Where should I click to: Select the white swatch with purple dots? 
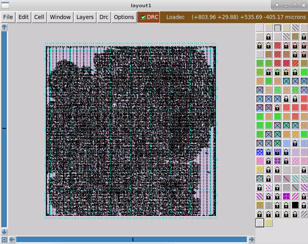[268, 187]
